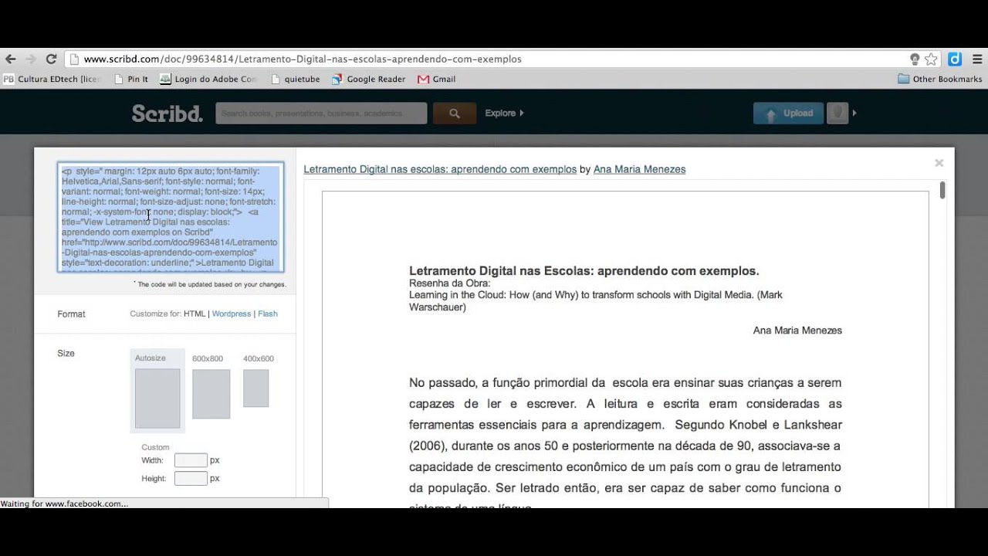Switch embed format to Flash
Image resolution: width=988 pixels, height=556 pixels.
pos(268,314)
